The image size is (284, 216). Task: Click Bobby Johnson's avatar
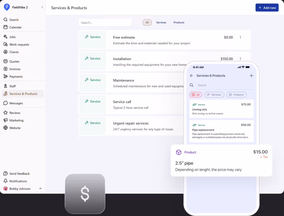(x=6, y=189)
